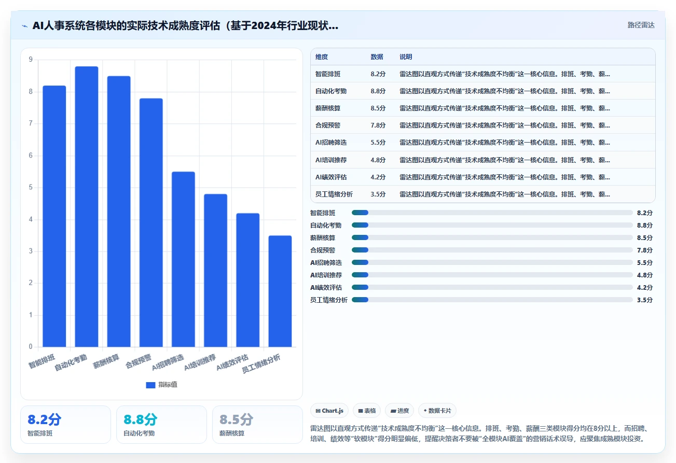Click the AI培训推荐 progress bar
Viewport: 676px width, 463px height.
click(492, 275)
